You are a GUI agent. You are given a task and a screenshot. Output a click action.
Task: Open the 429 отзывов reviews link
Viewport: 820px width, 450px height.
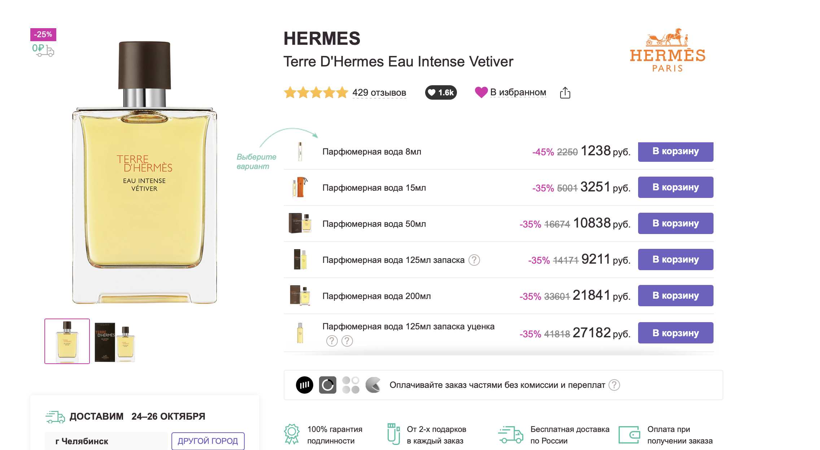(x=379, y=93)
